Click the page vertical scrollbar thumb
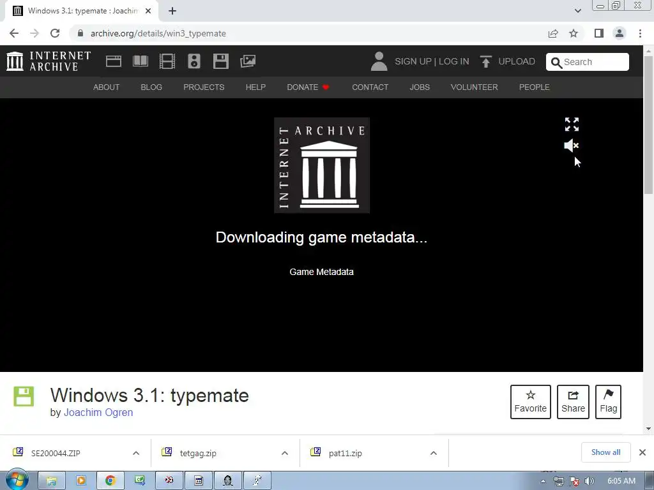Image resolution: width=654 pixels, height=490 pixels. pyautogui.click(x=648, y=124)
